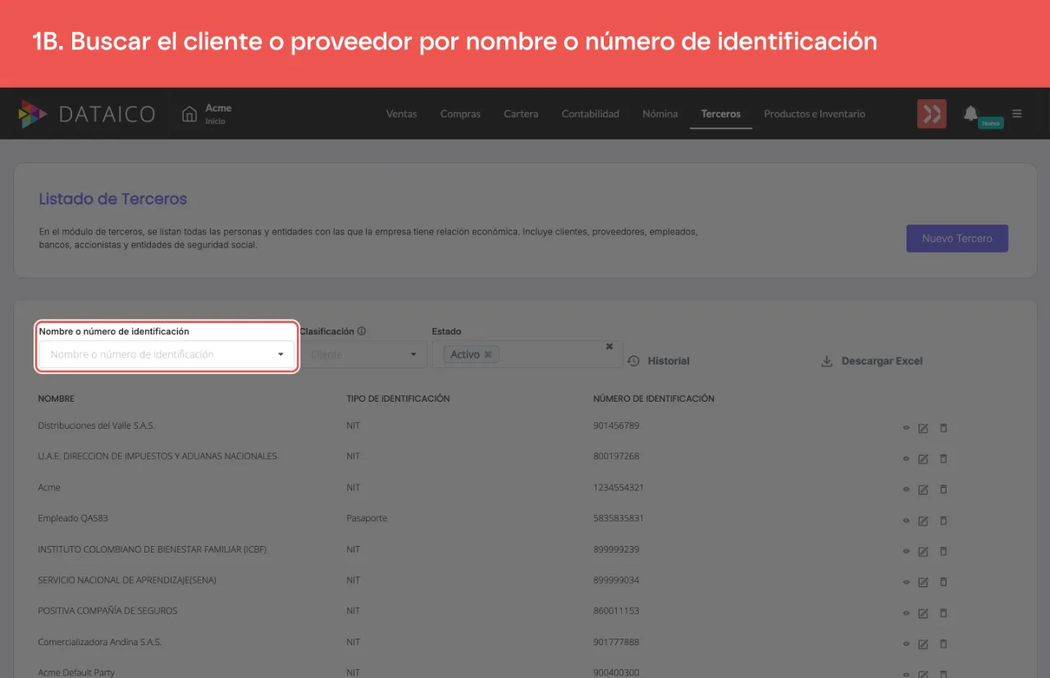This screenshot has height=678, width=1050.
Task: View Comercializadora Andina S.A.S. record
Action: tap(906, 644)
